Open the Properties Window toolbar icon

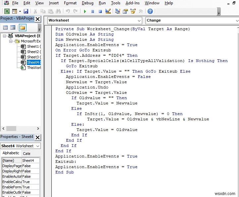point(125,11)
